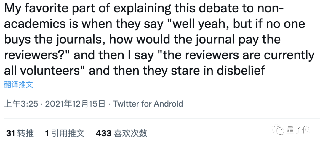The width and height of the screenshot is (320, 144).
Task: Click the retweet count number 31
Action: tap(10, 133)
